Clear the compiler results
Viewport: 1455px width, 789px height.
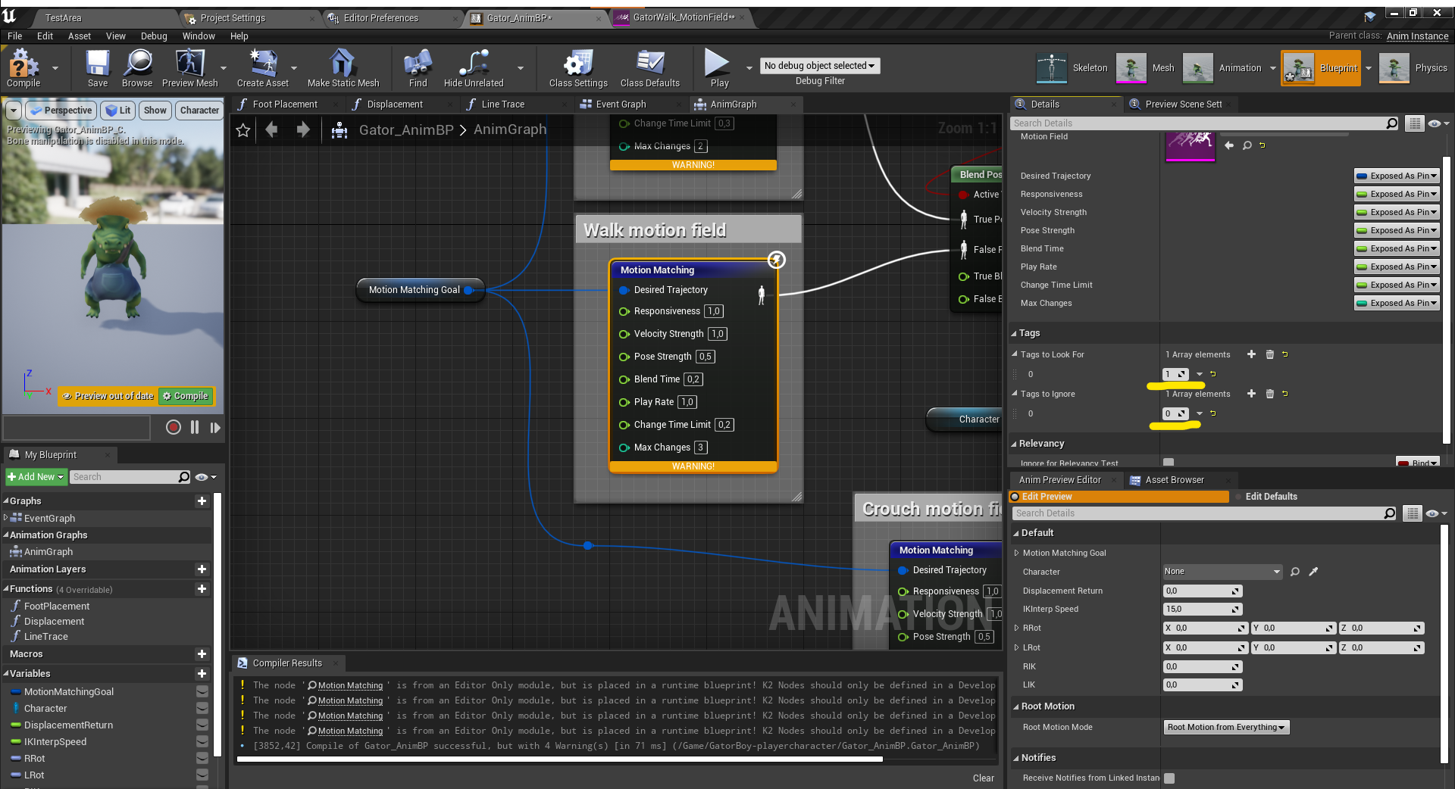point(984,778)
